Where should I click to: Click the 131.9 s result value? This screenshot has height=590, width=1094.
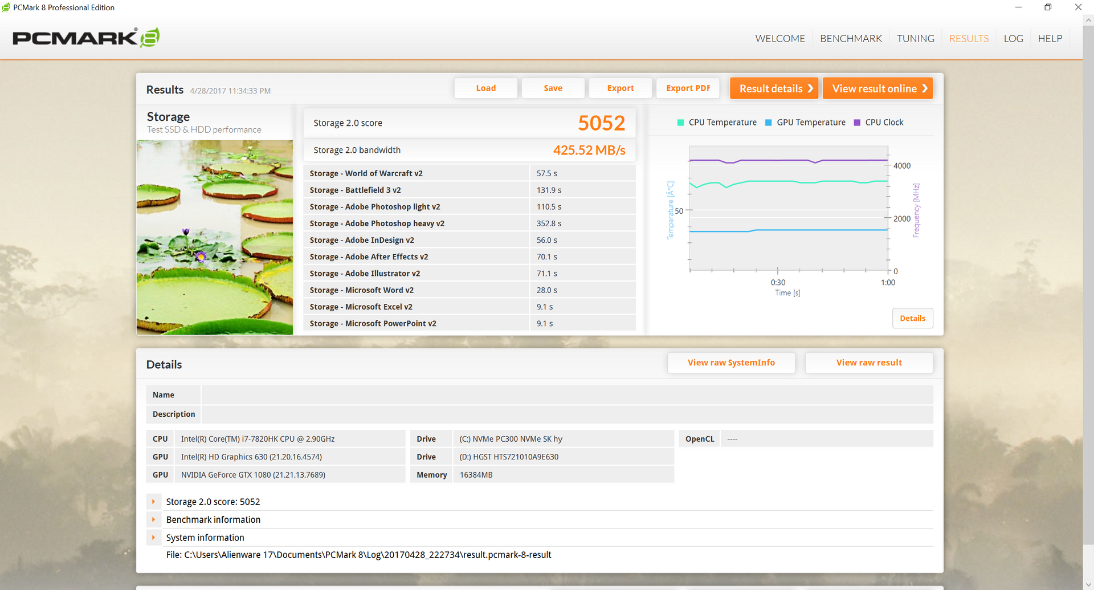(549, 190)
